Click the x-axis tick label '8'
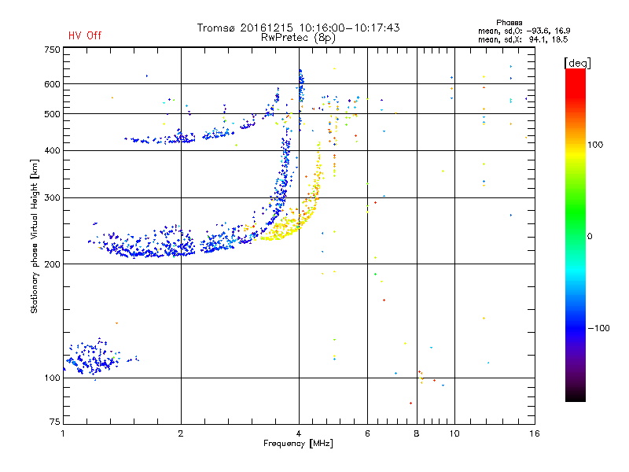The height and width of the screenshot is (472, 629). pos(417,433)
